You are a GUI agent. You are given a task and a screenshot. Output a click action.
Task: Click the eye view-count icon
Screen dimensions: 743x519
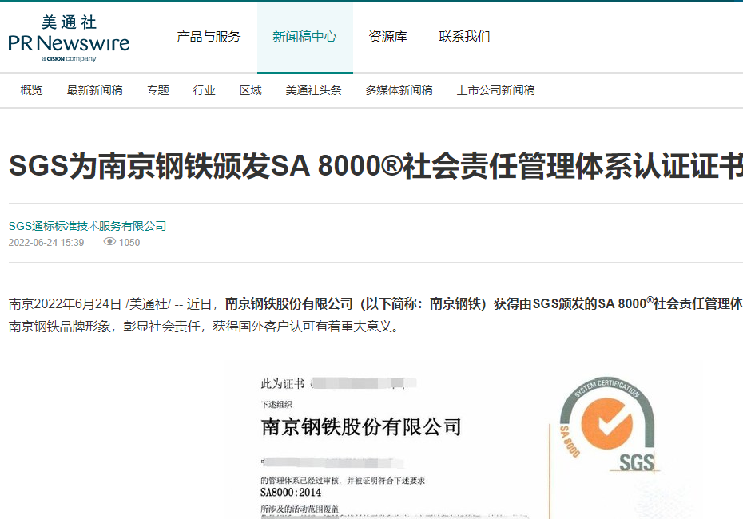pos(109,242)
